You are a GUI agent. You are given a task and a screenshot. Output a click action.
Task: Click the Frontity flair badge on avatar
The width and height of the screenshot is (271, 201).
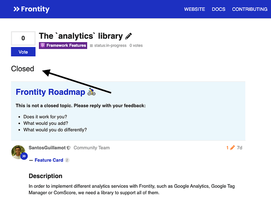coord(24,156)
